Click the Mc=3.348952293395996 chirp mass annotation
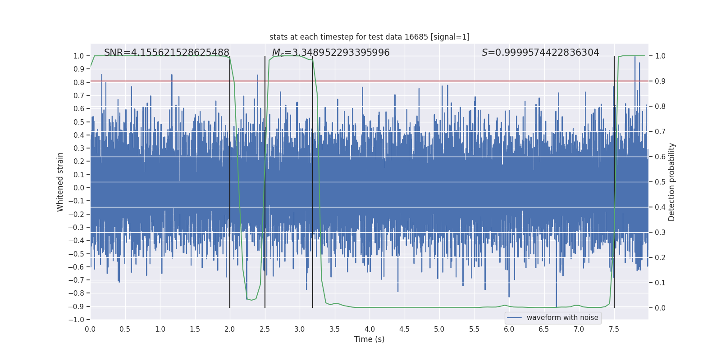 [x=331, y=53]
